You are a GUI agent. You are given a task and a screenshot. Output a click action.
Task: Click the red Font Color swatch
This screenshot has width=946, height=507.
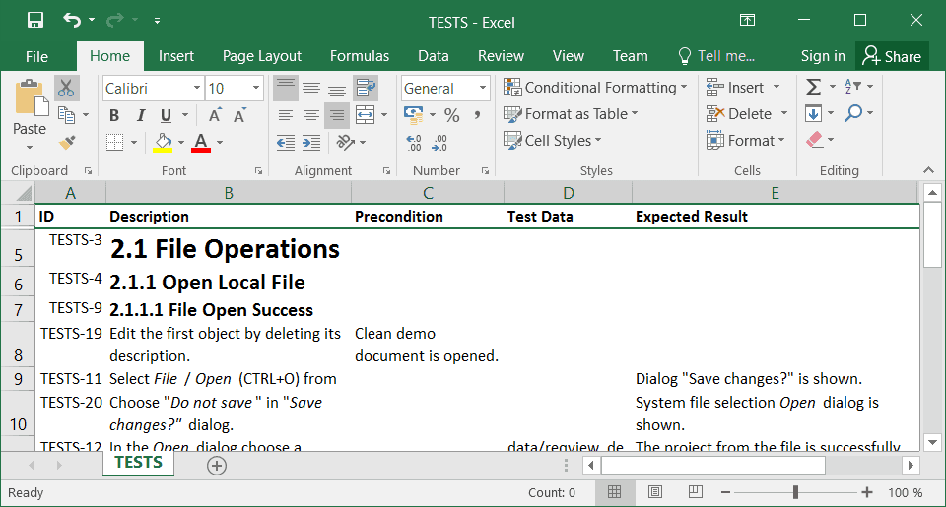pyautogui.click(x=201, y=142)
